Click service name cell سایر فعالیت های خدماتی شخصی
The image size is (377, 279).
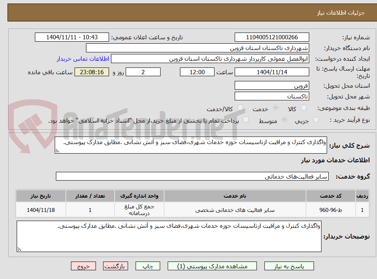click(235, 210)
